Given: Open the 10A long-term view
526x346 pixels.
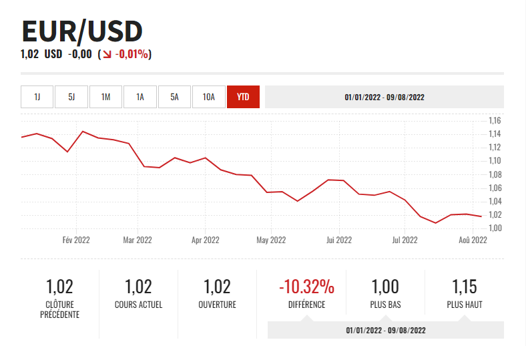Looking at the screenshot, I should tap(209, 97).
